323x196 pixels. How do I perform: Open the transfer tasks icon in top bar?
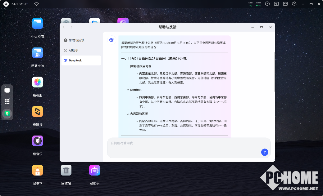[x=276, y=4]
